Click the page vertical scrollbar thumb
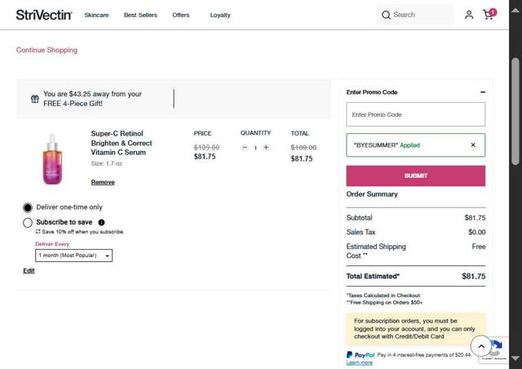The width and height of the screenshot is (522, 369). click(515, 111)
